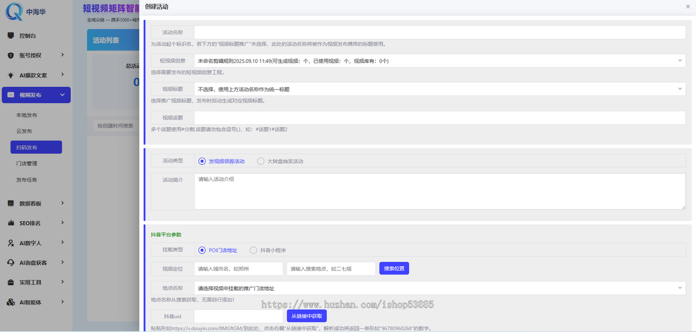Click the 视频发布 video icon
This screenshot has height=332, width=696.
pos(10,95)
